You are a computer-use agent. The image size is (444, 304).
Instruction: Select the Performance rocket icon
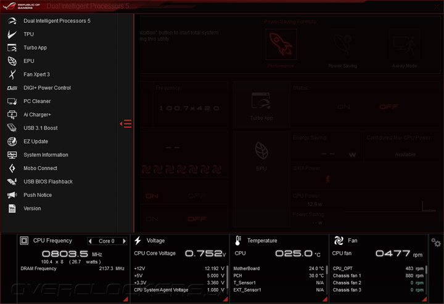[281, 44]
